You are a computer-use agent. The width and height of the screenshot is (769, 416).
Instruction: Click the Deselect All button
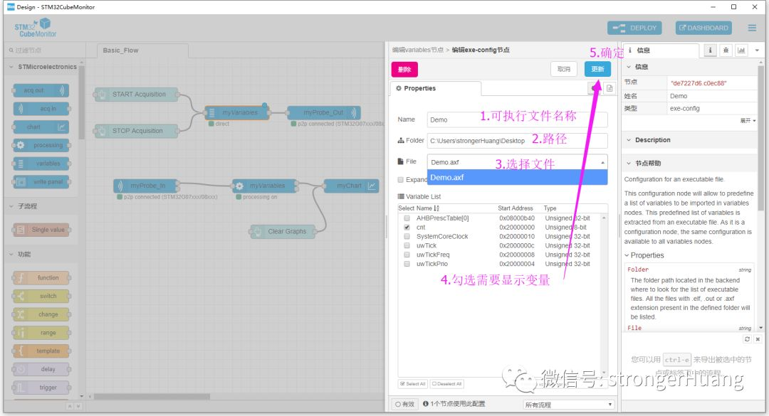[446, 384]
